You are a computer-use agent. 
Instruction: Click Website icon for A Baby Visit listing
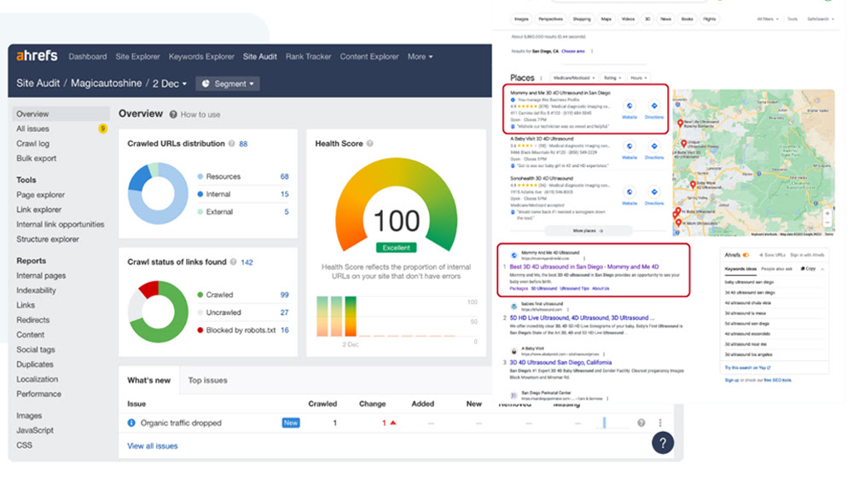630,147
